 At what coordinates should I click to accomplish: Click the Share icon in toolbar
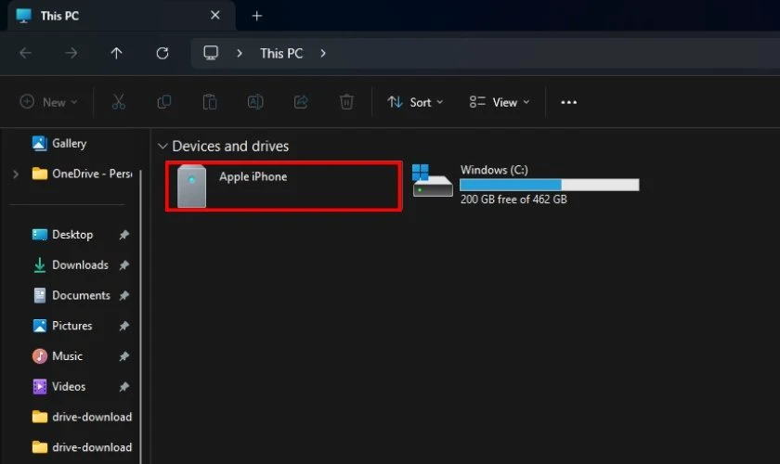click(x=301, y=102)
